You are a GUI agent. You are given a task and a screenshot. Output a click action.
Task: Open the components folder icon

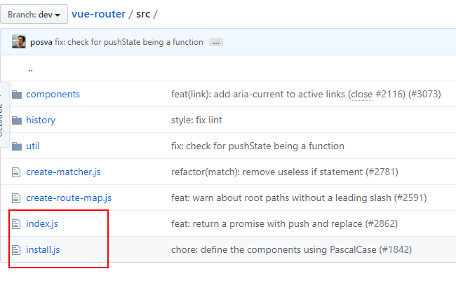pyautogui.click(x=17, y=95)
